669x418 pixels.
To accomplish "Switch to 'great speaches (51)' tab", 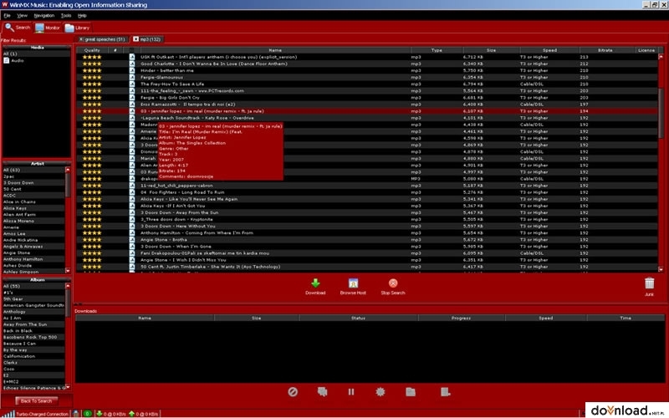I will 105,39.
